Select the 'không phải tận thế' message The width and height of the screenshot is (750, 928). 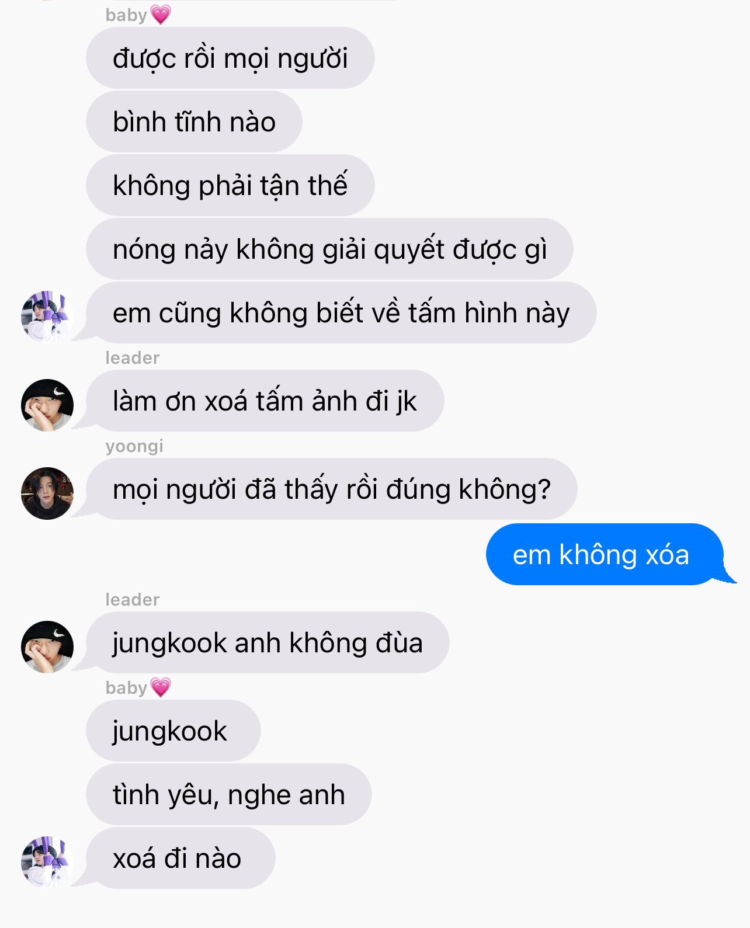click(x=230, y=185)
